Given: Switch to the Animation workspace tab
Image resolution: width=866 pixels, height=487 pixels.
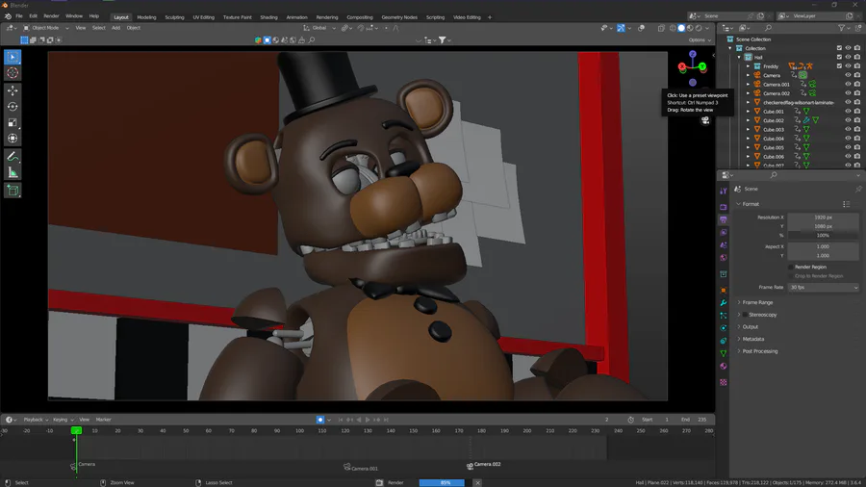Looking at the screenshot, I should pos(296,17).
